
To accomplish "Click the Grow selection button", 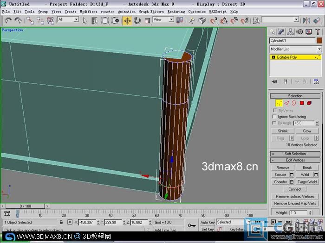I will (x=307, y=131).
